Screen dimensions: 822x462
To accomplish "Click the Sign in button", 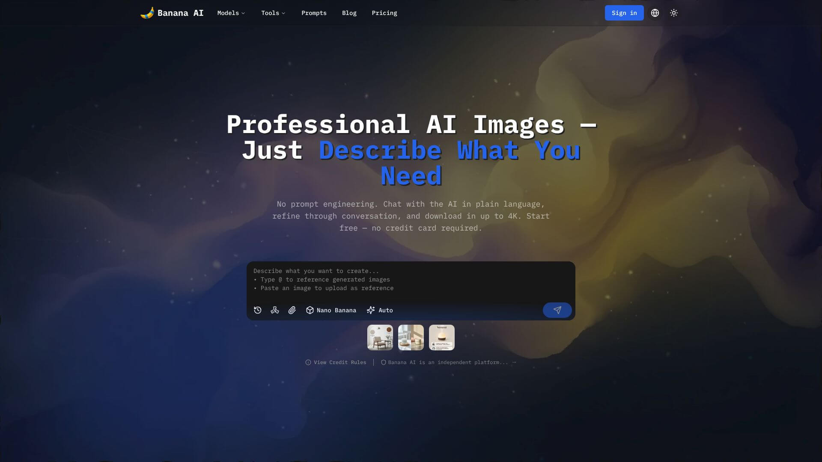I will [624, 13].
